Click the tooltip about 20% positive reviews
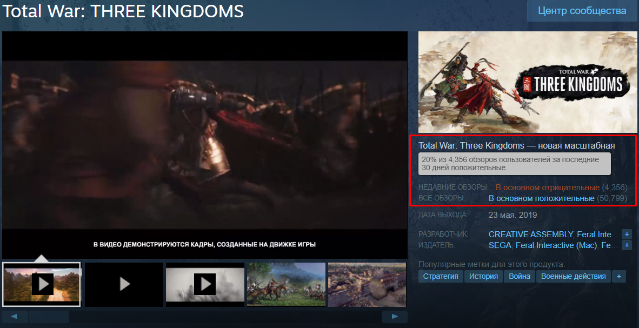The image size is (639, 328). [x=515, y=164]
